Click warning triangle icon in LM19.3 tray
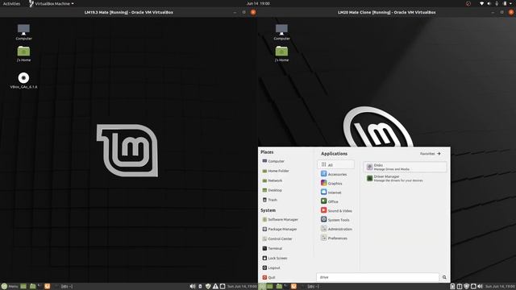The image size is (516, 290). [x=215, y=287]
